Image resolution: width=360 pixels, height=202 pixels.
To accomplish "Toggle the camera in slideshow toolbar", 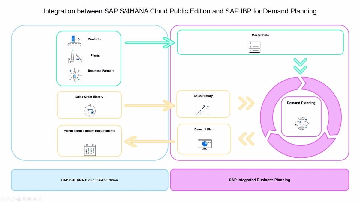I will pyautogui.click(x=35, y=199).
